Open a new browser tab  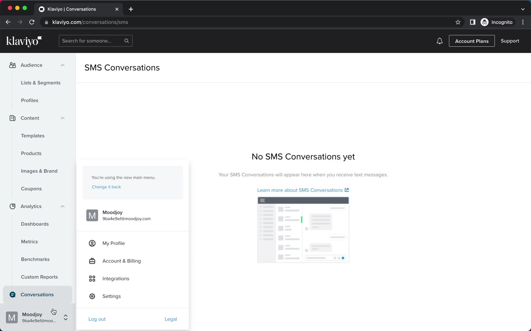tap(131, 9)
